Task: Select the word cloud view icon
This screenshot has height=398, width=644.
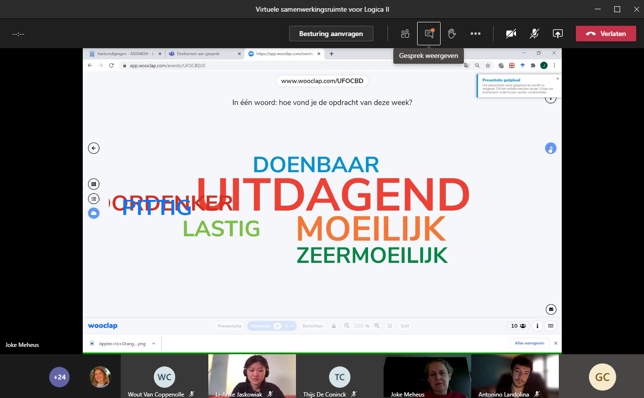Action: click(x=94, y=213)
